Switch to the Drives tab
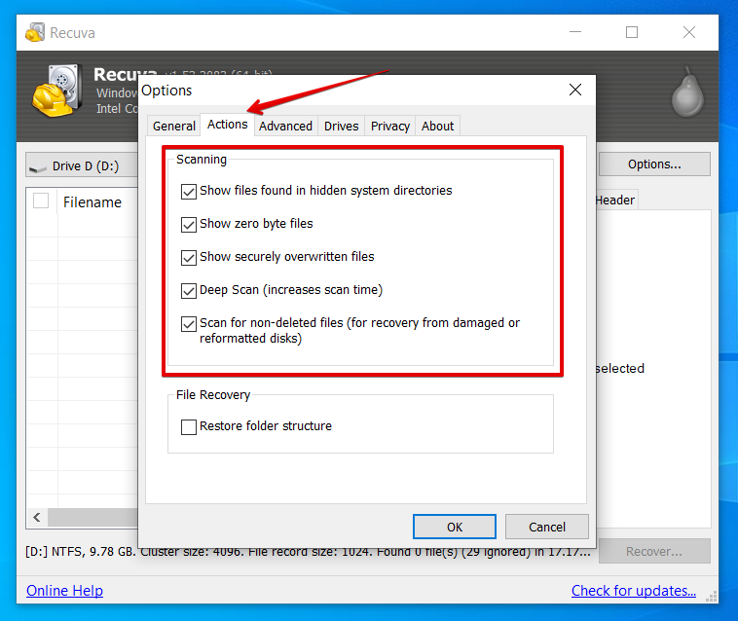 point(341,127)
